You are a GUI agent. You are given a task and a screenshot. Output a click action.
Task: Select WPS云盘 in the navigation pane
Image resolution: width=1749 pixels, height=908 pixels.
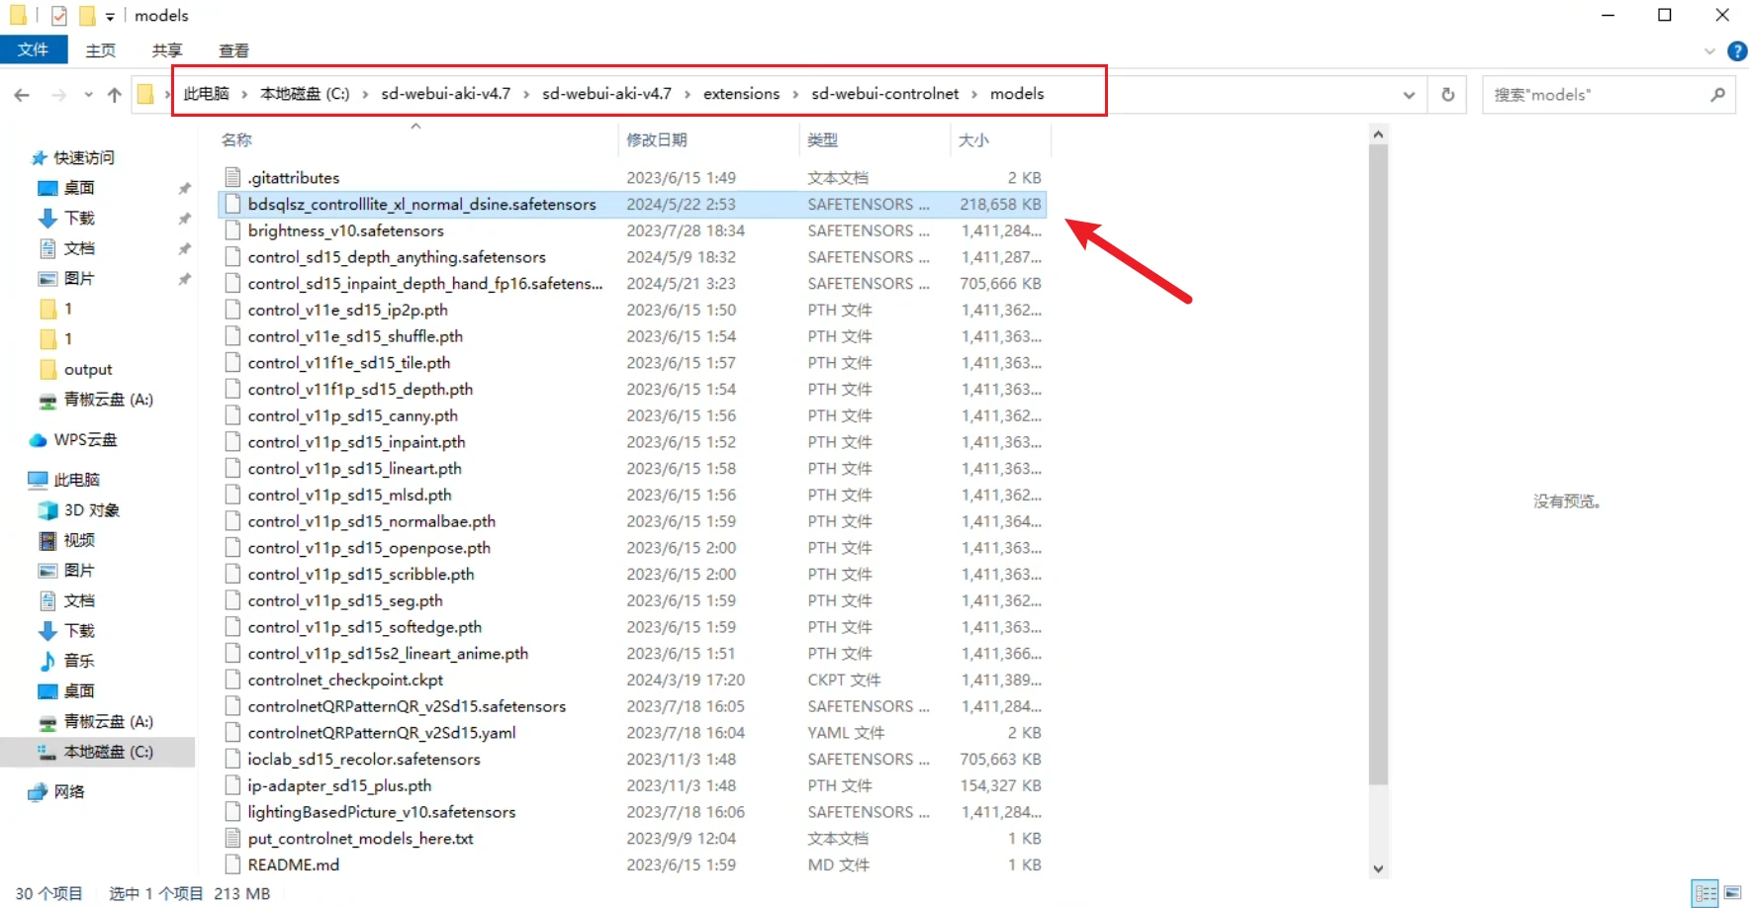pos(85,440)
